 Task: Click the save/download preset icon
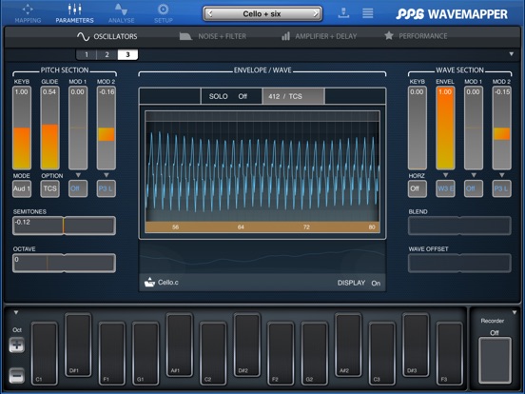pos(344,13)
